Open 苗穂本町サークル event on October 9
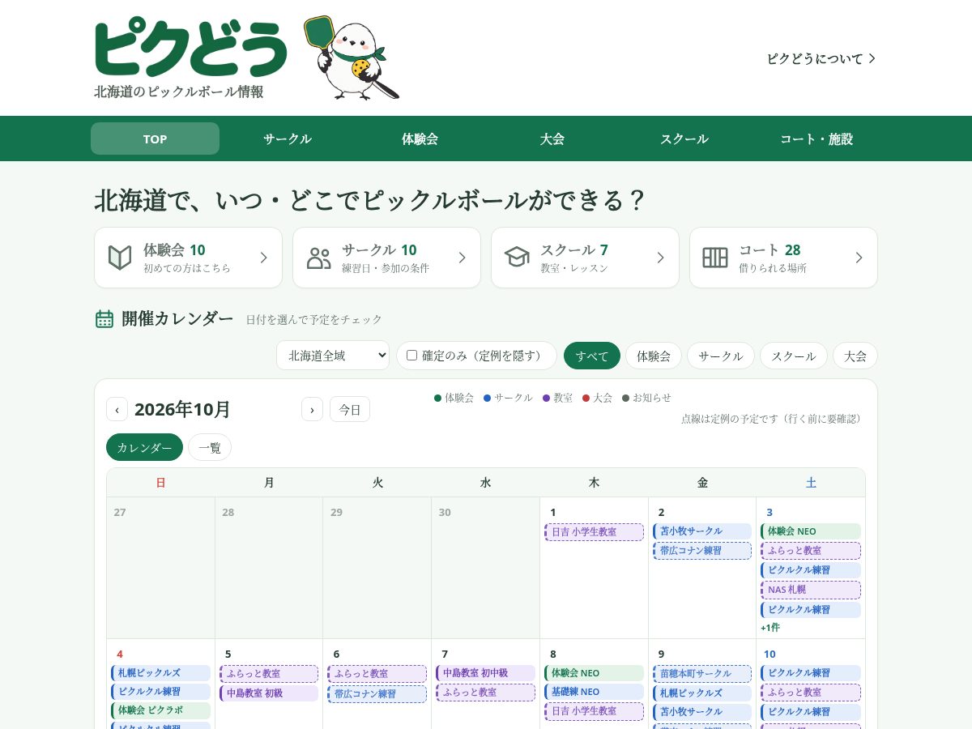 (x=702, y=674)
